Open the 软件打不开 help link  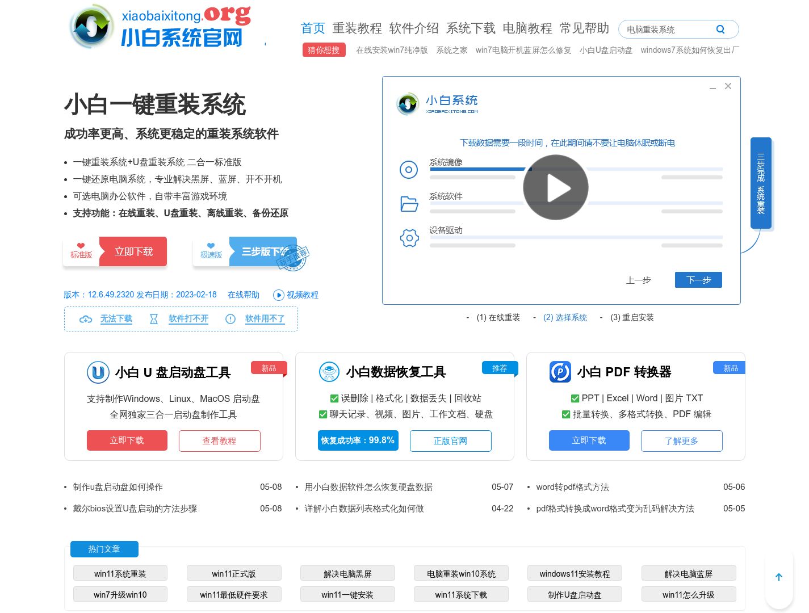tap(188, 319)
